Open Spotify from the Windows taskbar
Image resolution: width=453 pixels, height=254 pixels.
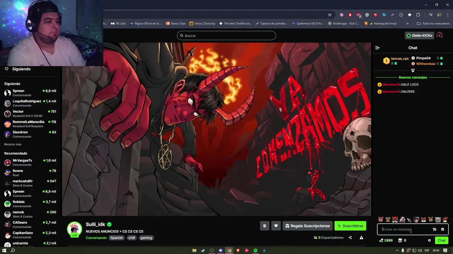click(256, 250)
